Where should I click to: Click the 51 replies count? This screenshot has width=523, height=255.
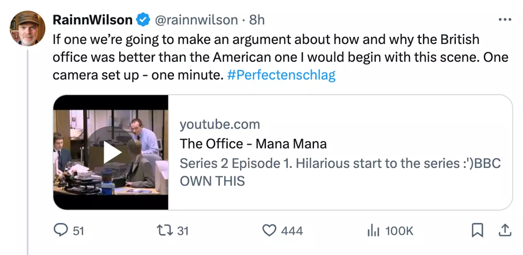click(x=78, y=231)
